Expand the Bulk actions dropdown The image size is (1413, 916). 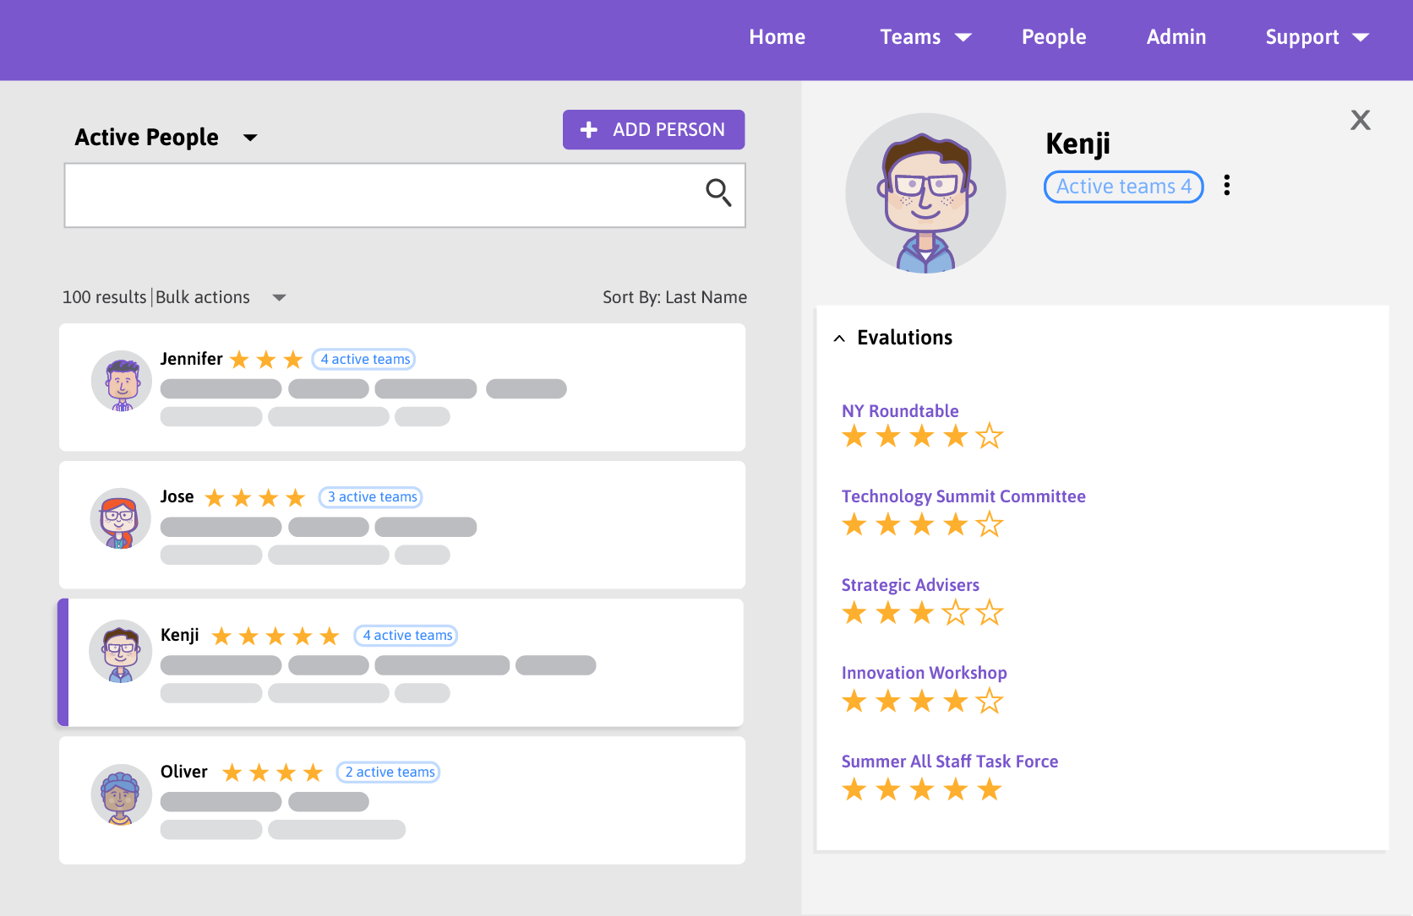(279, 297)
